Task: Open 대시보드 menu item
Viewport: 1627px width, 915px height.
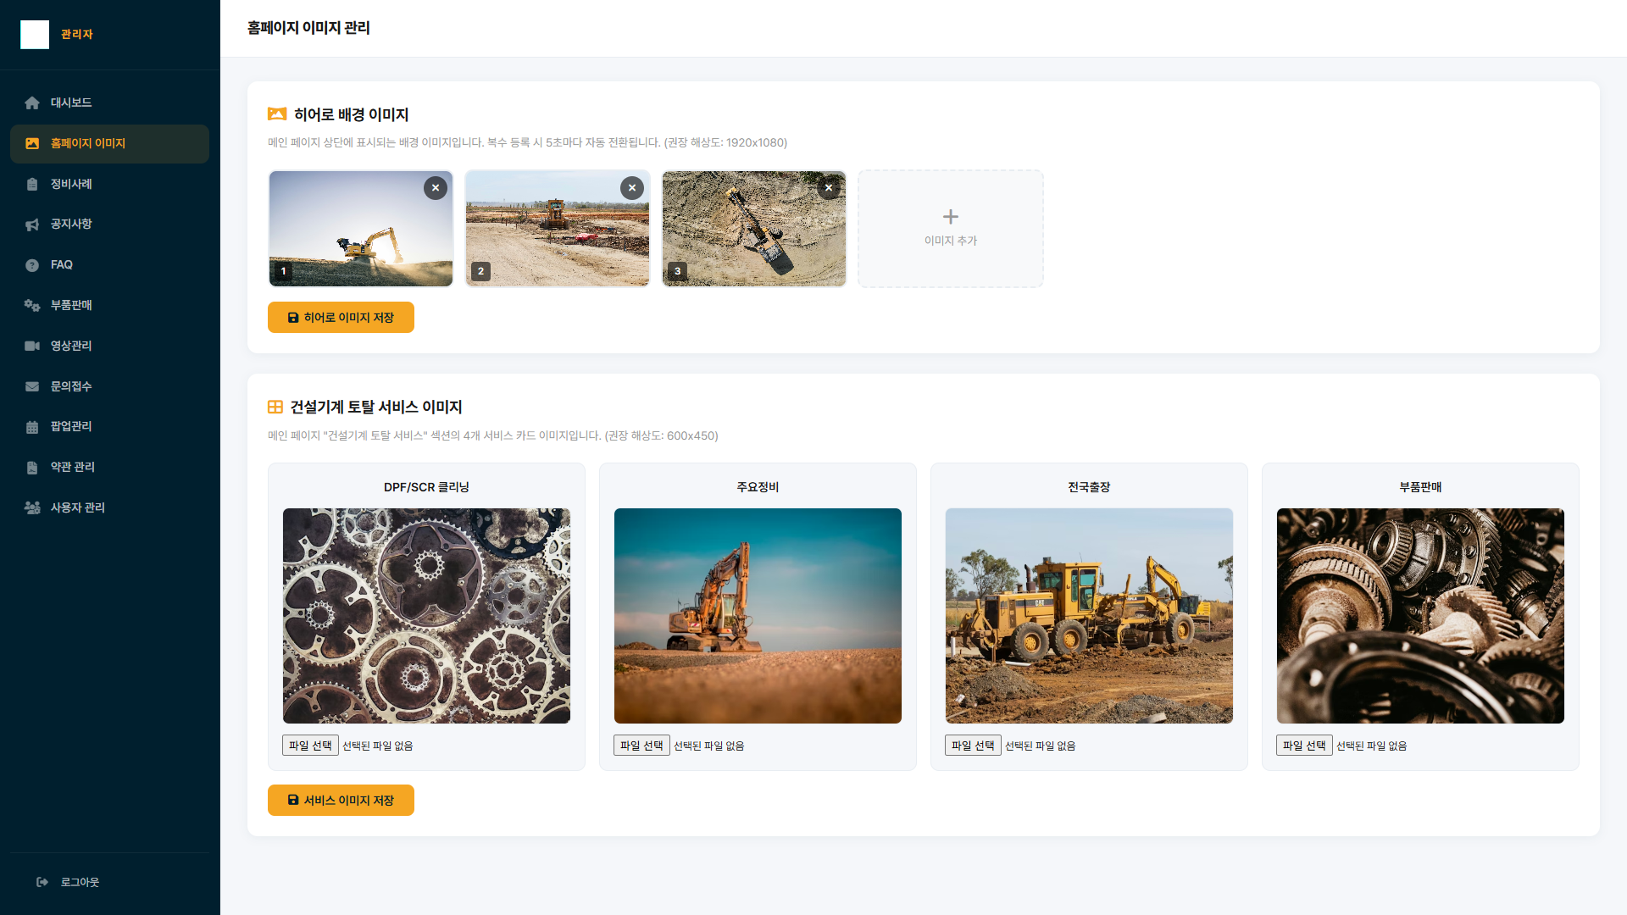Action: 110,103
